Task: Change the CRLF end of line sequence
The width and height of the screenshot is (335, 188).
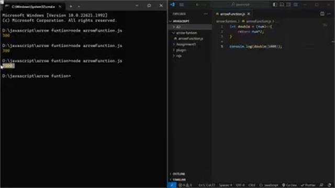Action: click(252, 185)
